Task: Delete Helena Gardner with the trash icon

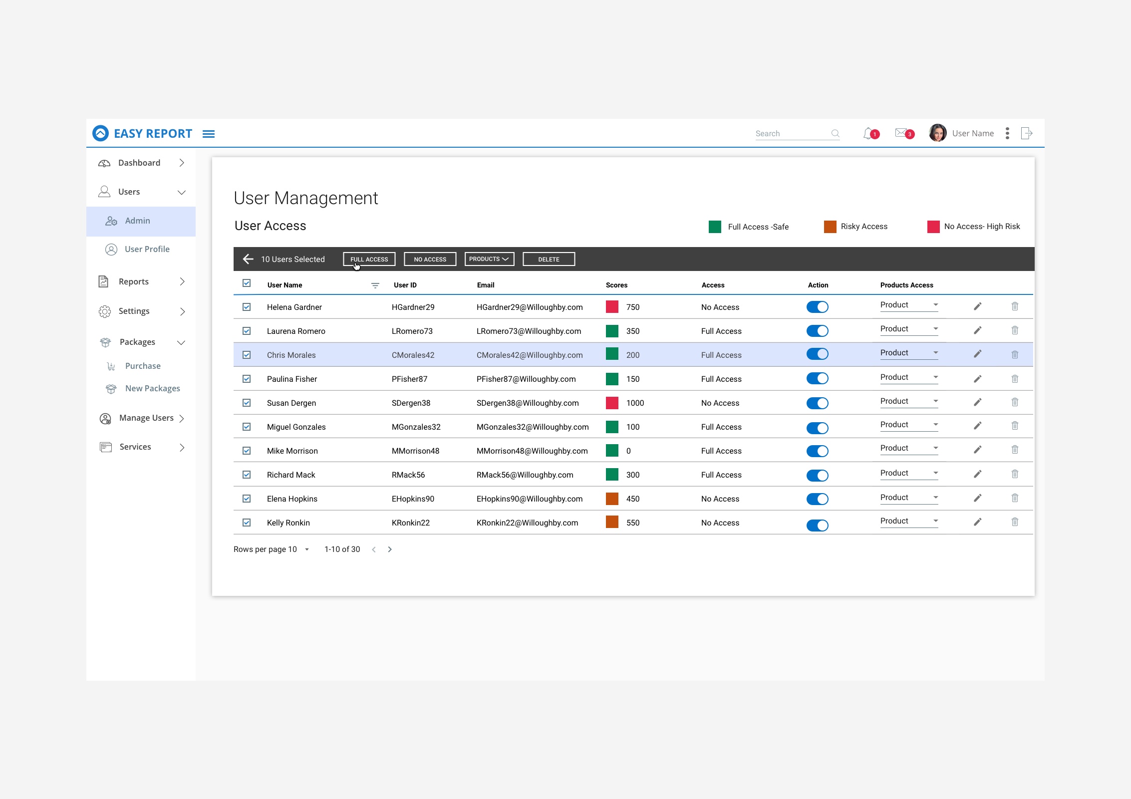Action: (x=1015, y=306)
